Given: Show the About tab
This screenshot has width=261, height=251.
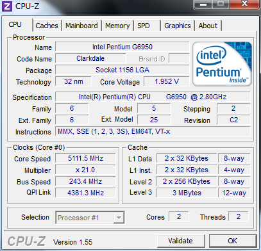Looking at the screenshot, I should (x=208, y=26).
